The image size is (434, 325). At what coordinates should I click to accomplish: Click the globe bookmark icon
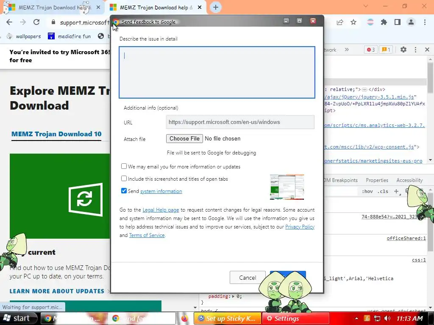tap(101, 36)
